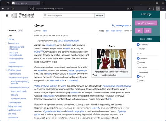Open the Wikipedia main menu hamburger
The image size is (166, 121).
(x=7, y=16)
